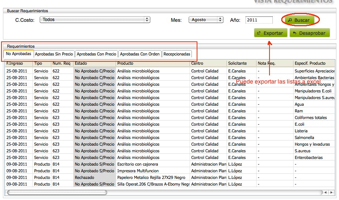Click the Ram specification cell
The width and height of the screenshot is (339, 200).
[x=314, y=111]
